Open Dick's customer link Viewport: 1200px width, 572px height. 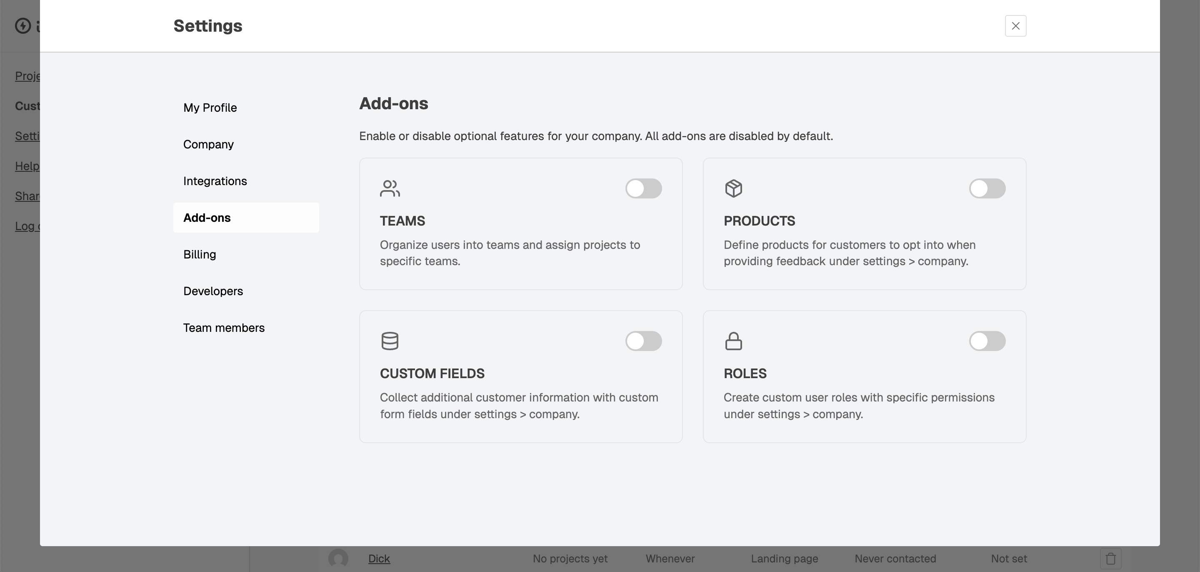pyautogui.click(x=379, y=559)
